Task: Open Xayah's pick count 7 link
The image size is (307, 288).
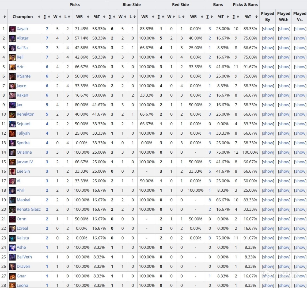Action: [x=47, y=29]
